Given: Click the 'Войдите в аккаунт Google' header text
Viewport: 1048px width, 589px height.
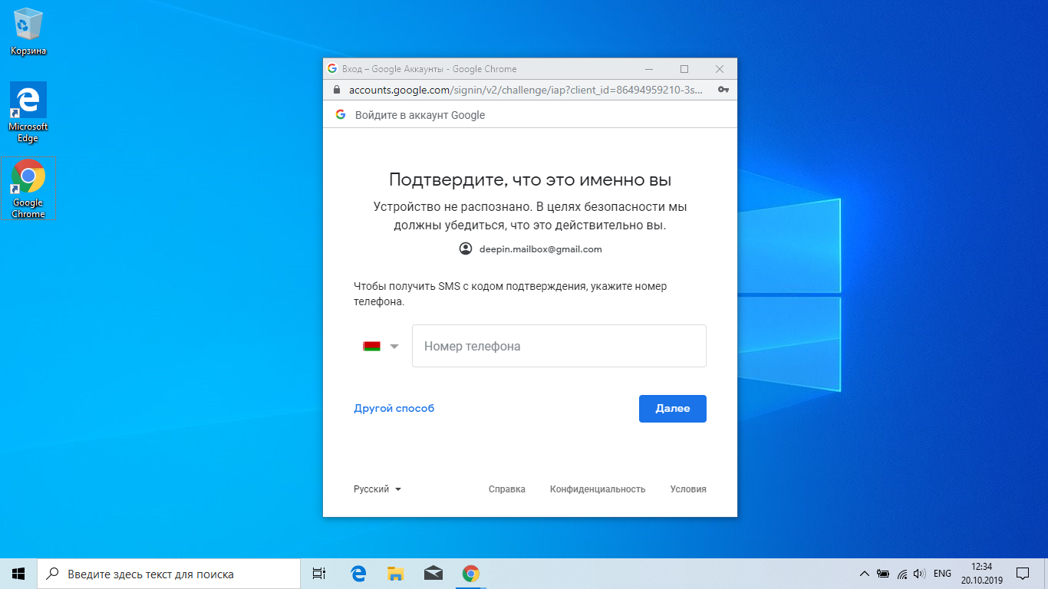Looking at the screenshot, I should coord(420,115).
